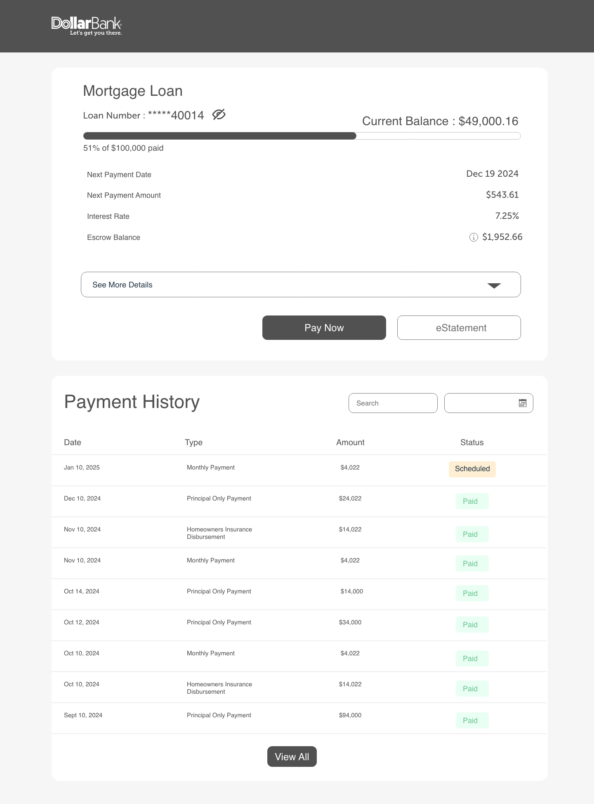
Task: Reveal the hidden loan number with eye icon
Action: tap(219, 114)
